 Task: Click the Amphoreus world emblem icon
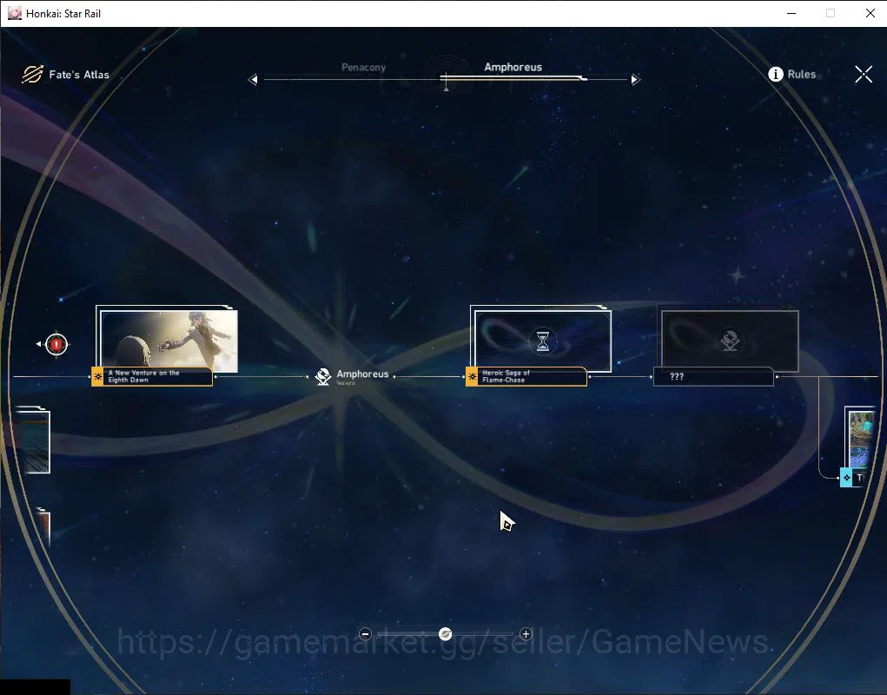click(x=323, y=377)
